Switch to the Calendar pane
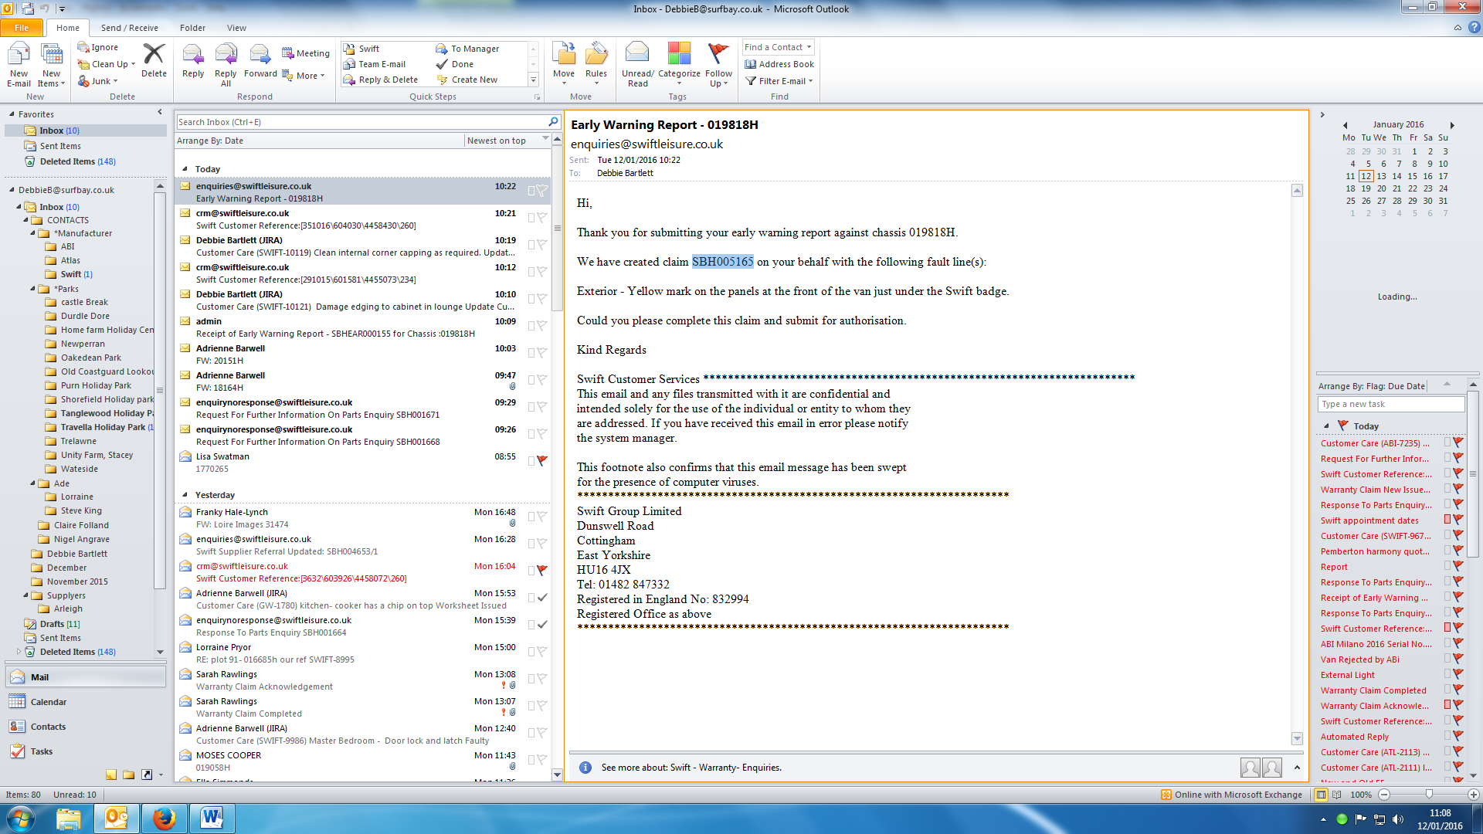This screenshot has height=834, width=1483. [48, 702]
